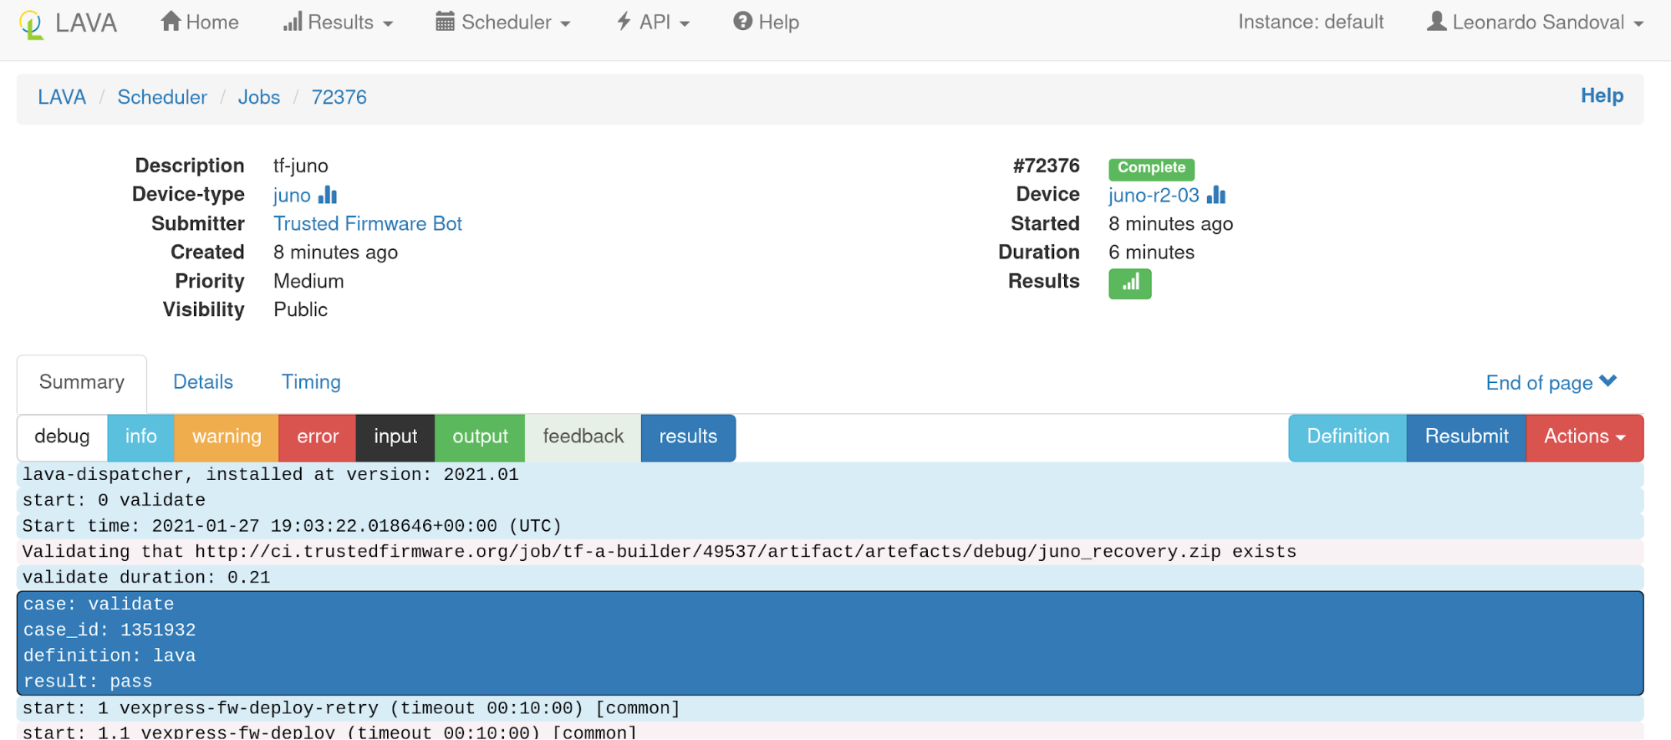Switch to the Details tab
The height and width of the screenshot is (740, 1671).
pyautogui.click(x=203, y=382)
